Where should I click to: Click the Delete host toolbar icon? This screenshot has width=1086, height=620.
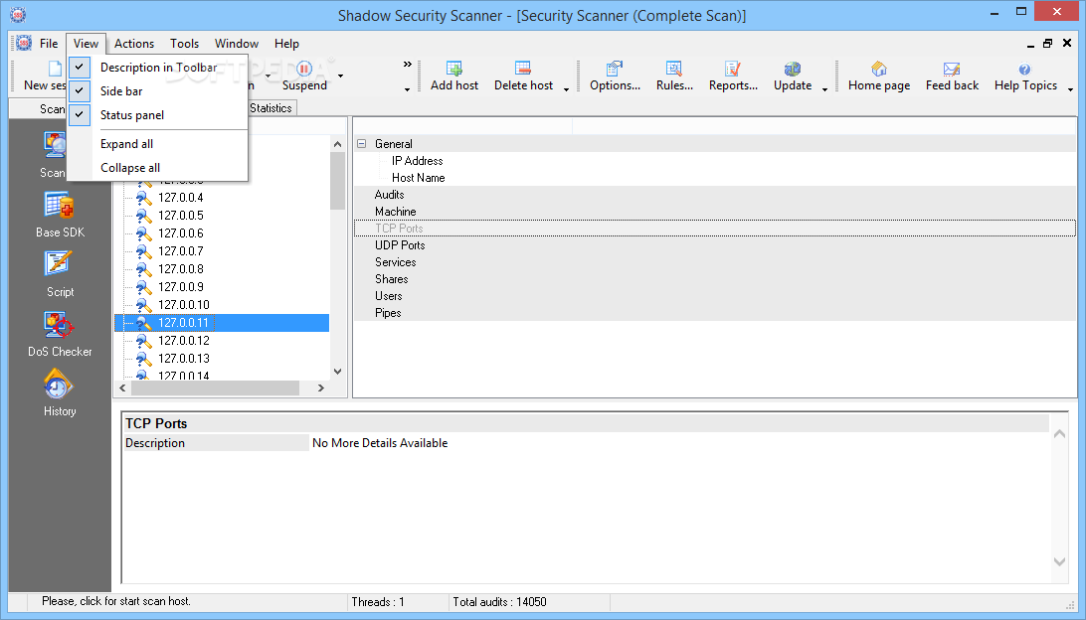[x=523, y=69]
